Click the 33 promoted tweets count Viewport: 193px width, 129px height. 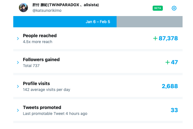(x=174, y=110)
